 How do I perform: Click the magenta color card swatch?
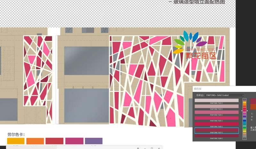74,141
